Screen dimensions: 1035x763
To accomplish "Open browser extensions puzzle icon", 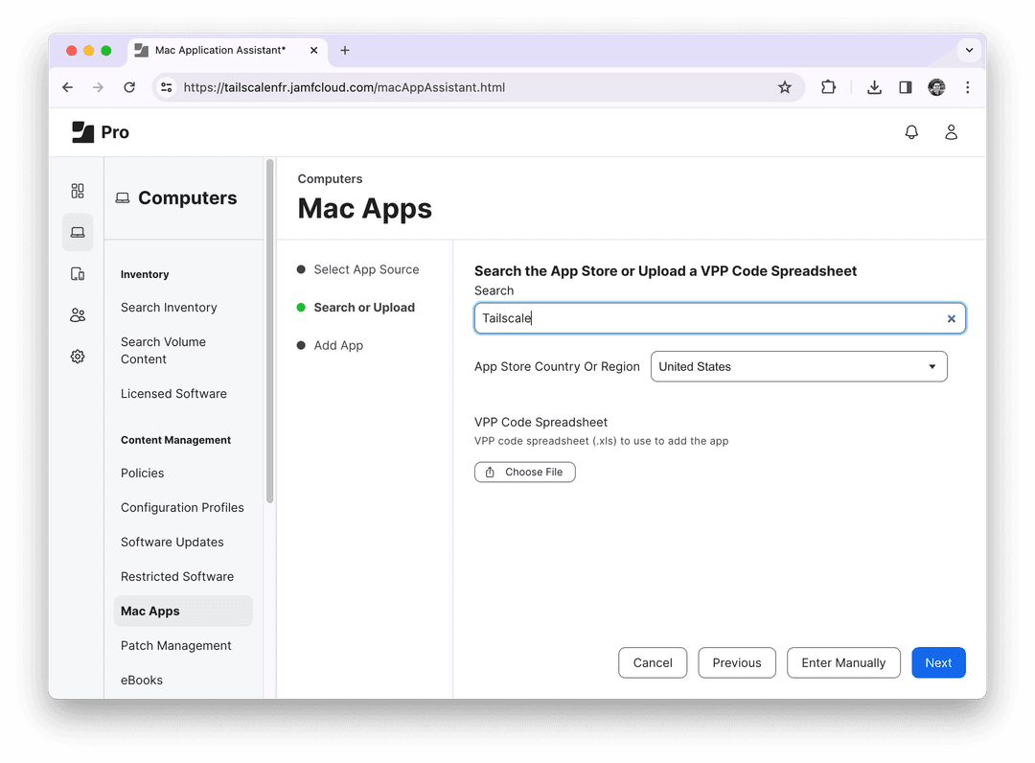I will (x=829, y=87).
